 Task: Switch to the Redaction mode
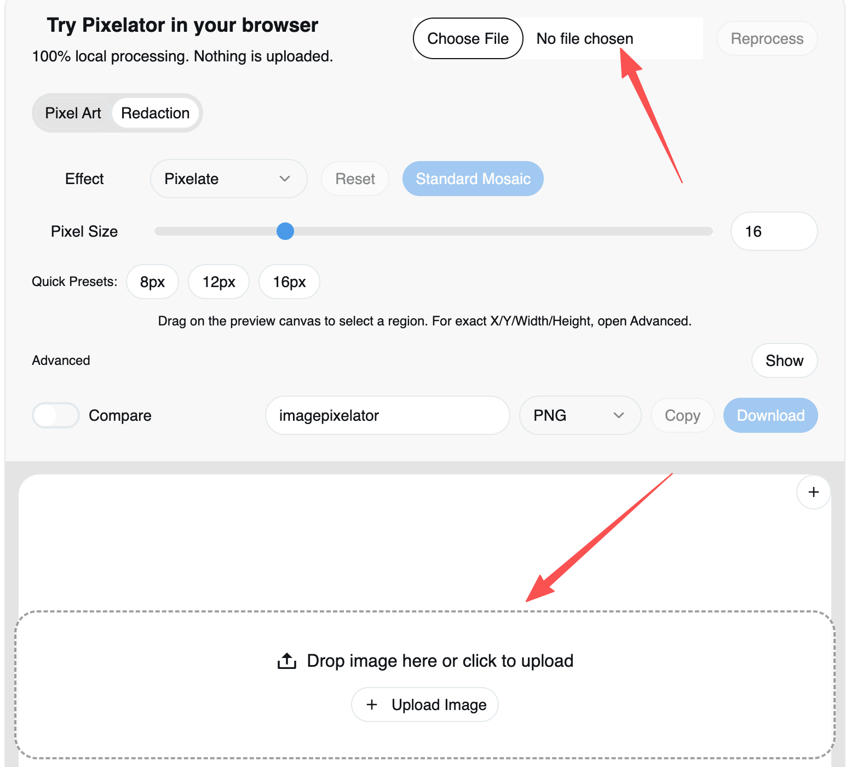156,113
